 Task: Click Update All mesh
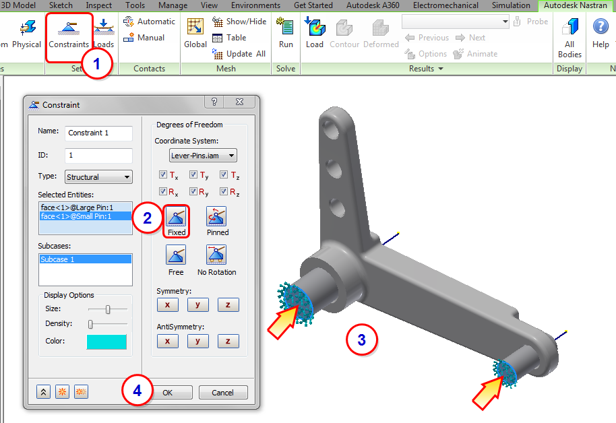(x=239, y=54)
